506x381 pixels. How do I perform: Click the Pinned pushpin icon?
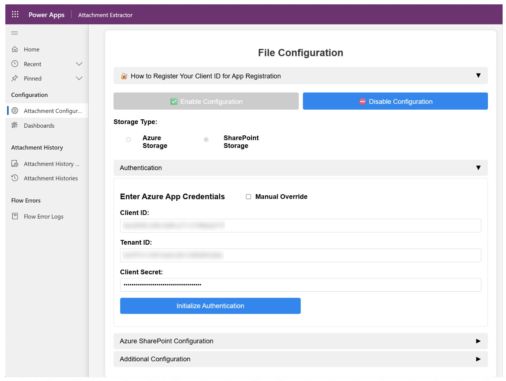point(15,79)
